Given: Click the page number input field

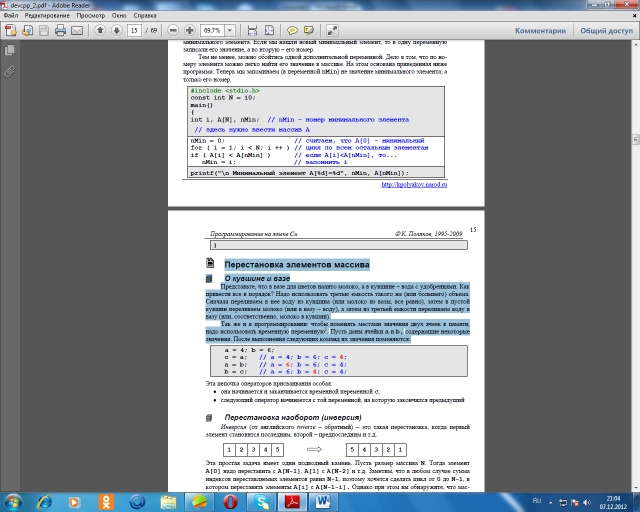Looking at the screenshot, I should [134, 30].
